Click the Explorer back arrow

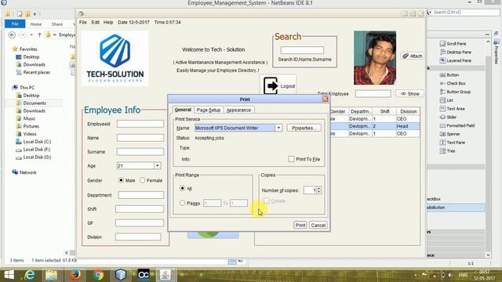pyautogui.click(x=12, y=34)
